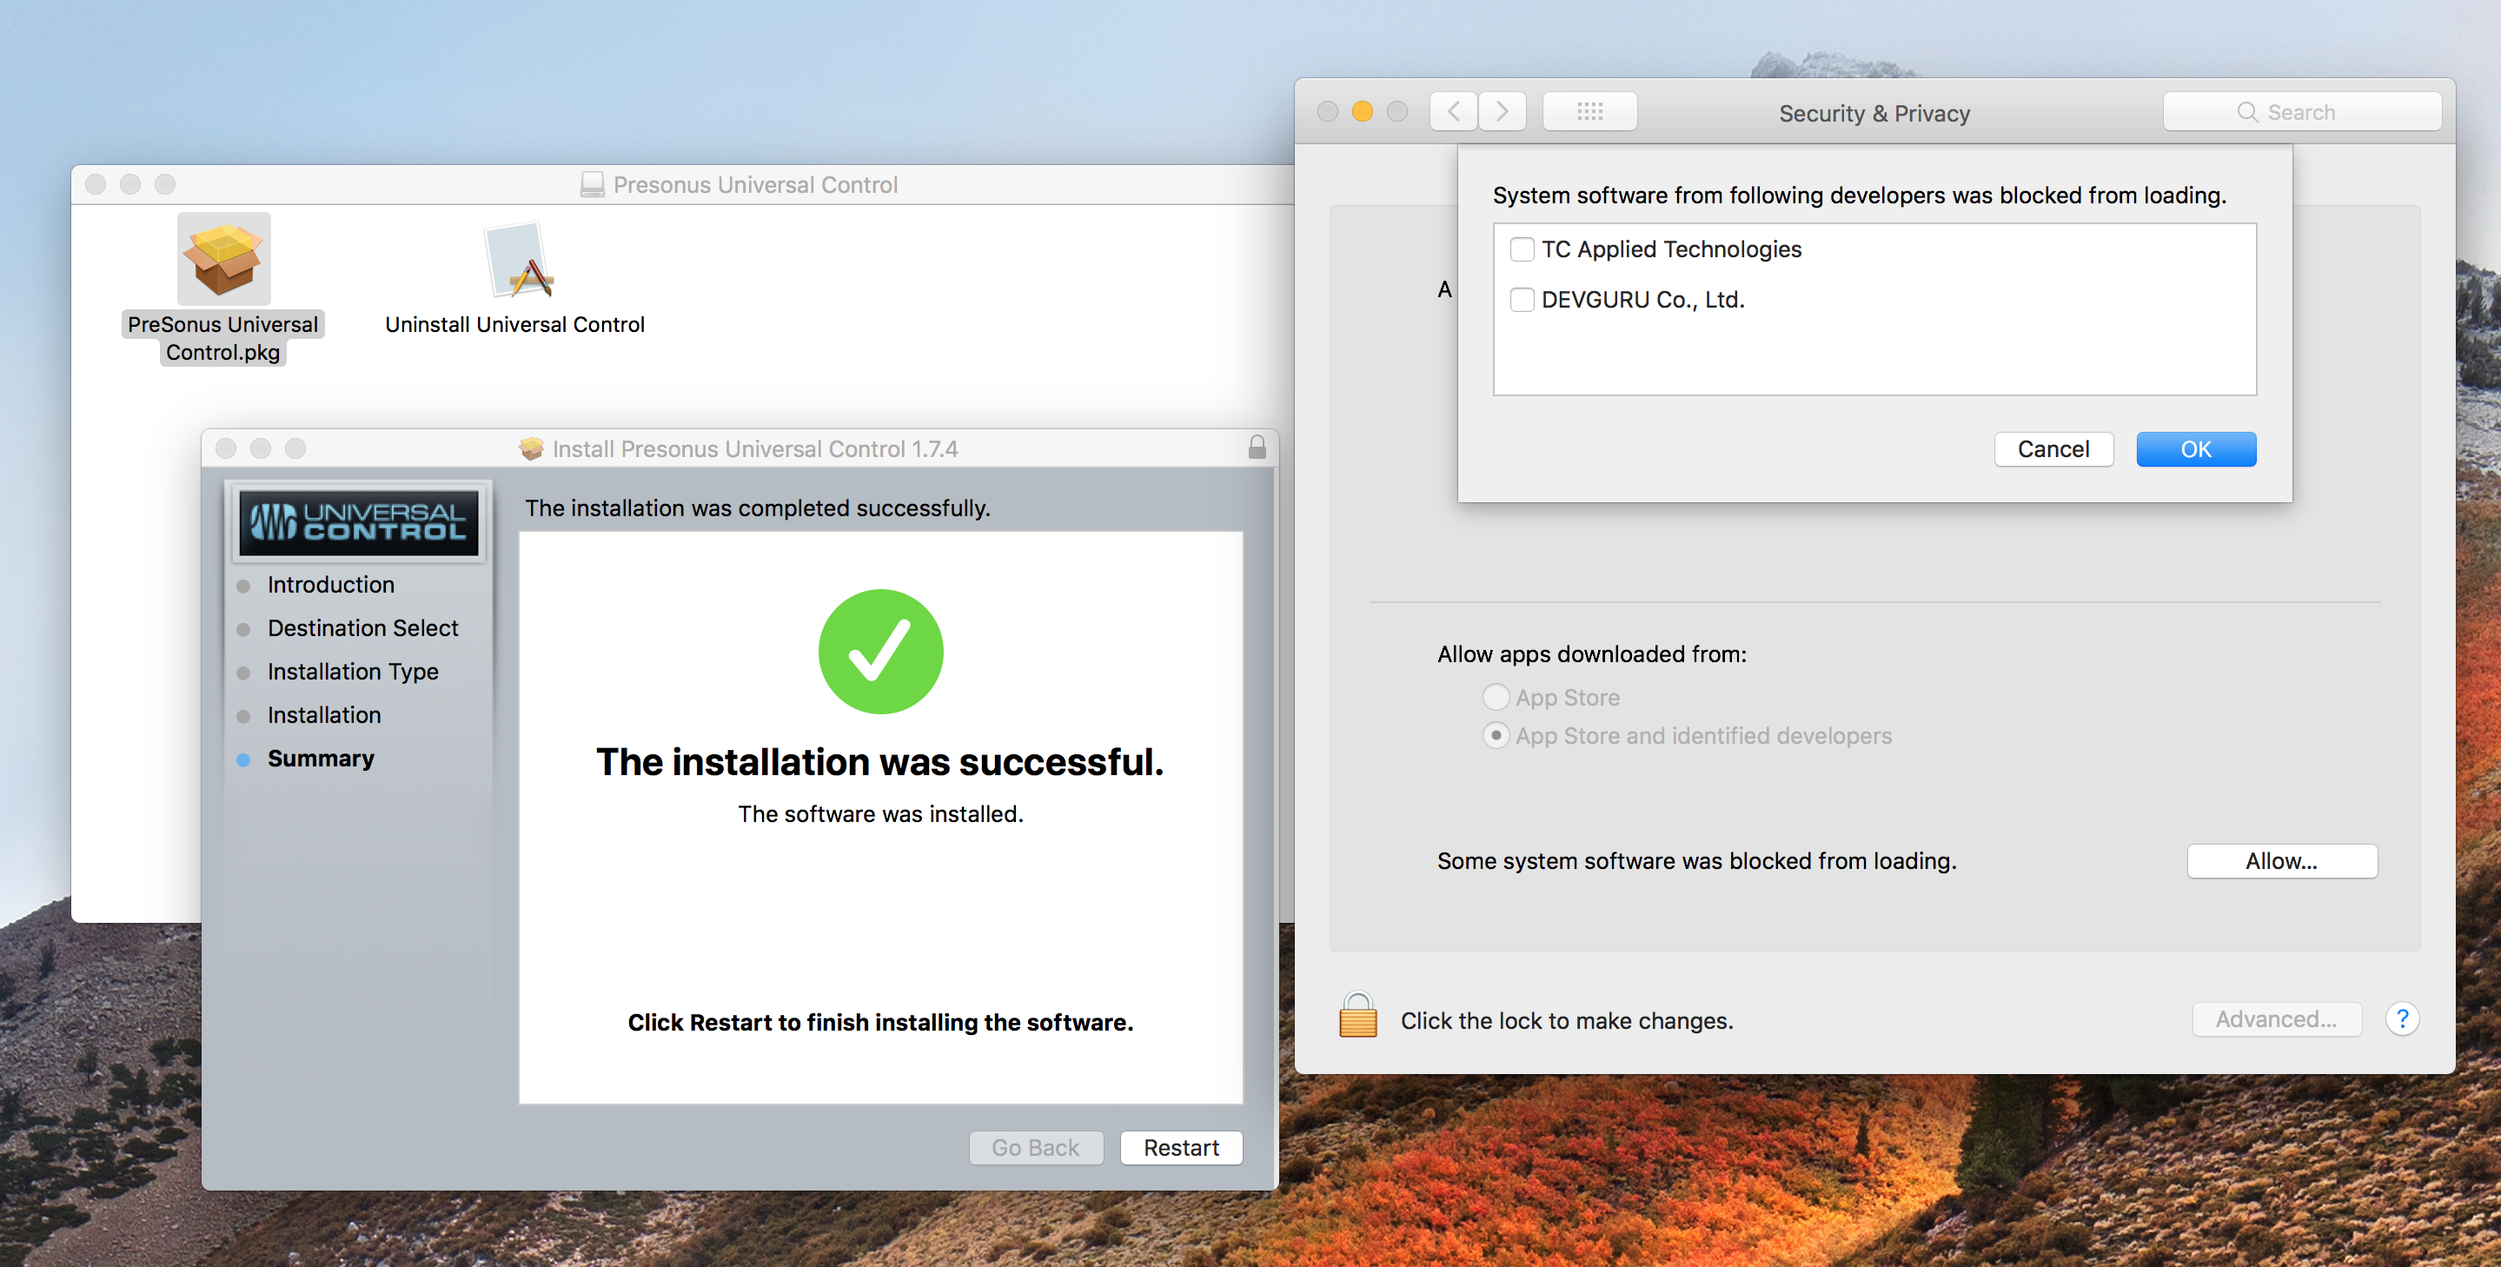Click the Universal Control logo banner
Screen dimensions: 2501x1267
pos(359,522)
